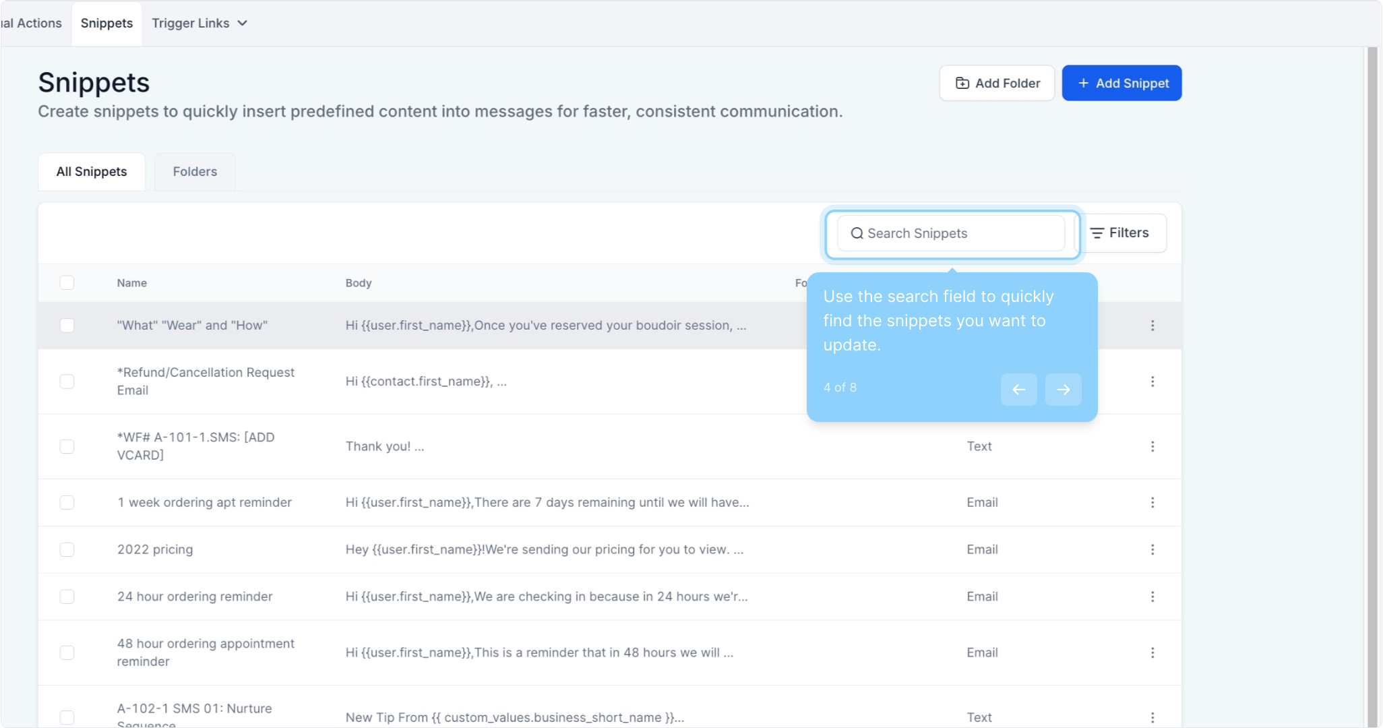Click the Add Folder button
This screenshot has width=1383, height=728.
997,83
